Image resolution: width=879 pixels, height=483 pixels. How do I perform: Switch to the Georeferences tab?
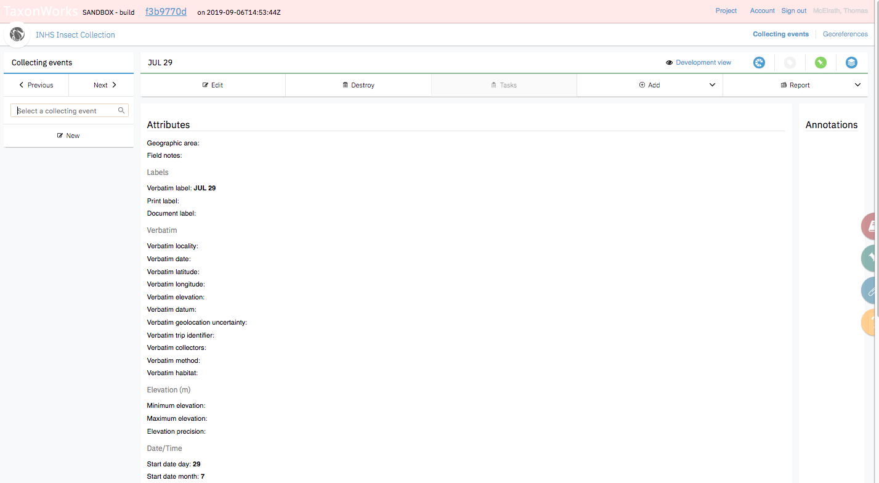(845, 34)
